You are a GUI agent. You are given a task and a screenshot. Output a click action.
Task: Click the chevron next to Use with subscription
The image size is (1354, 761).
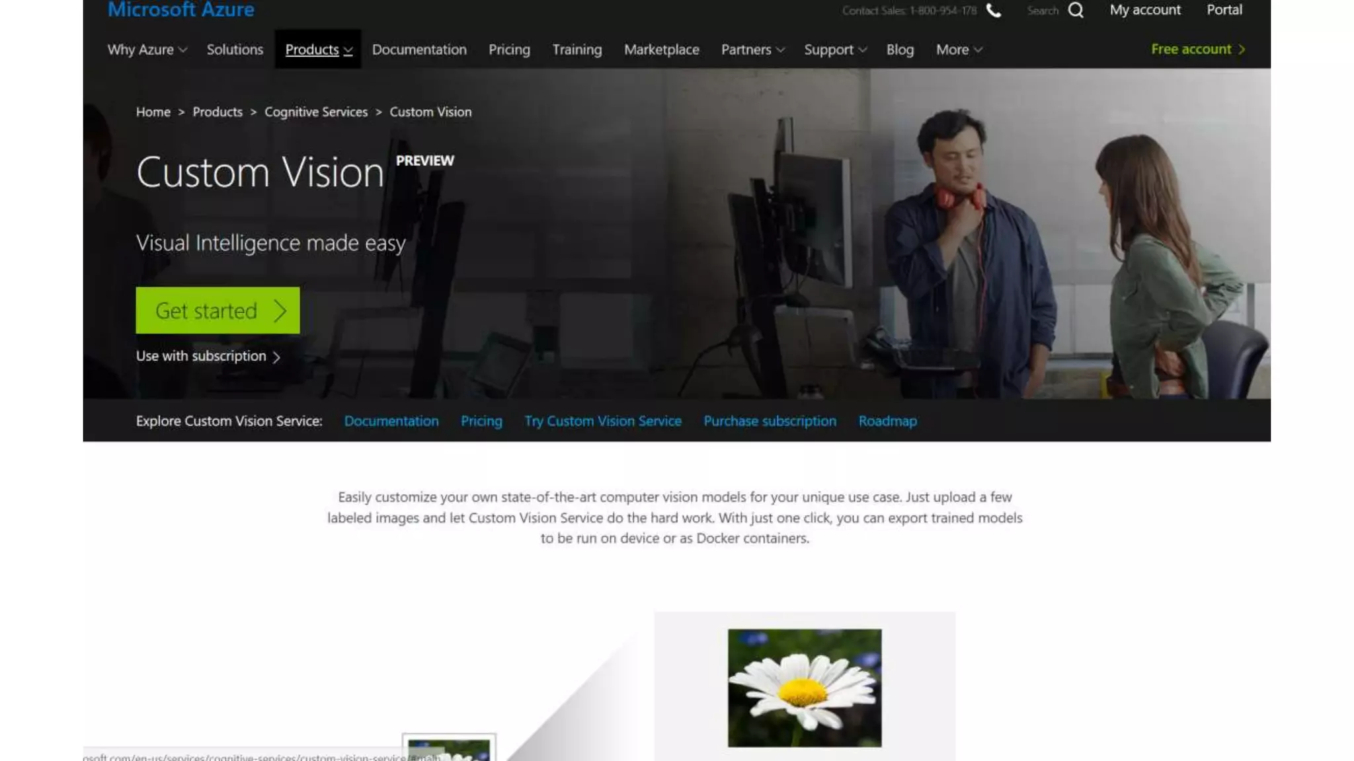click(276, 357)
